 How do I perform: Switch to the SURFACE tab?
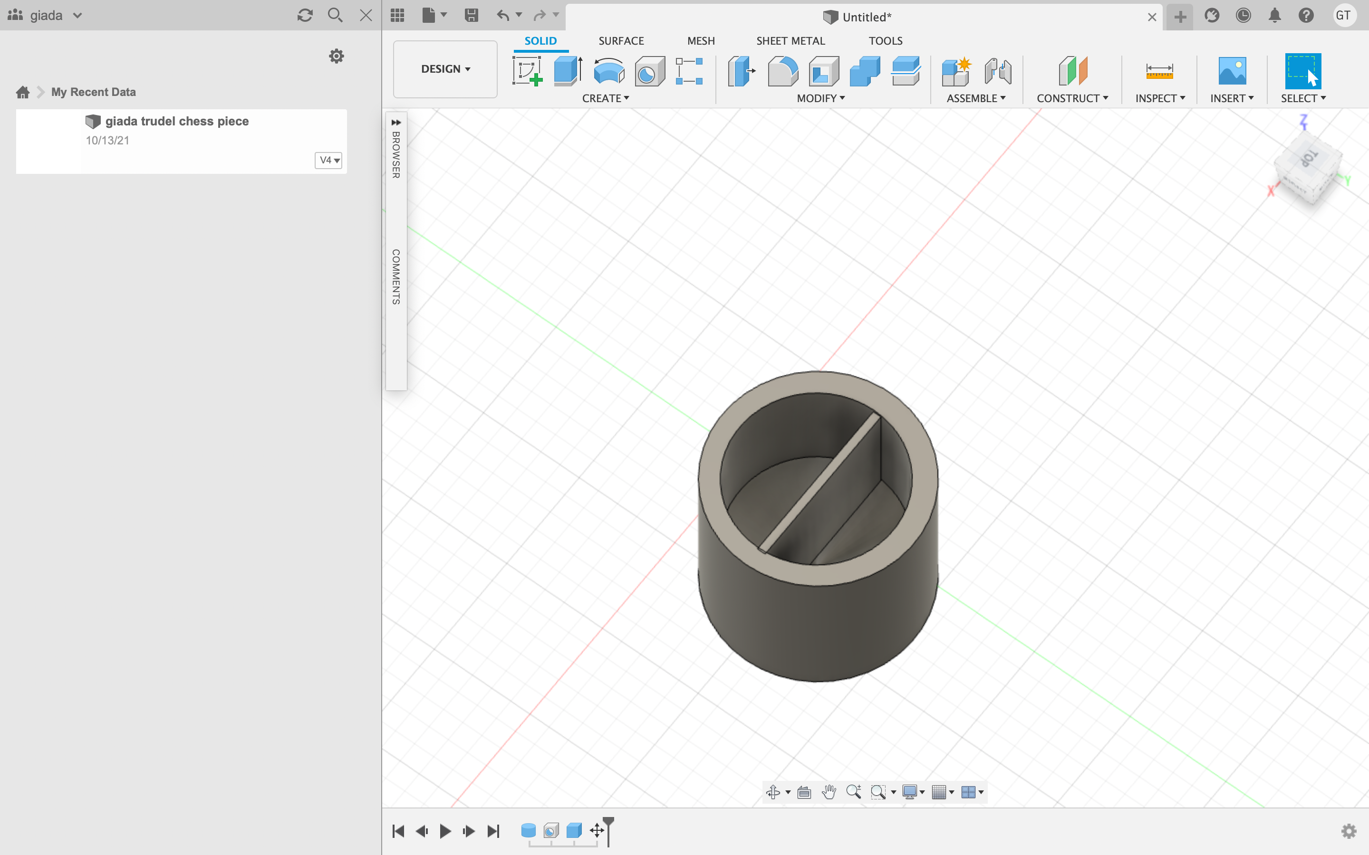point(621,41)
